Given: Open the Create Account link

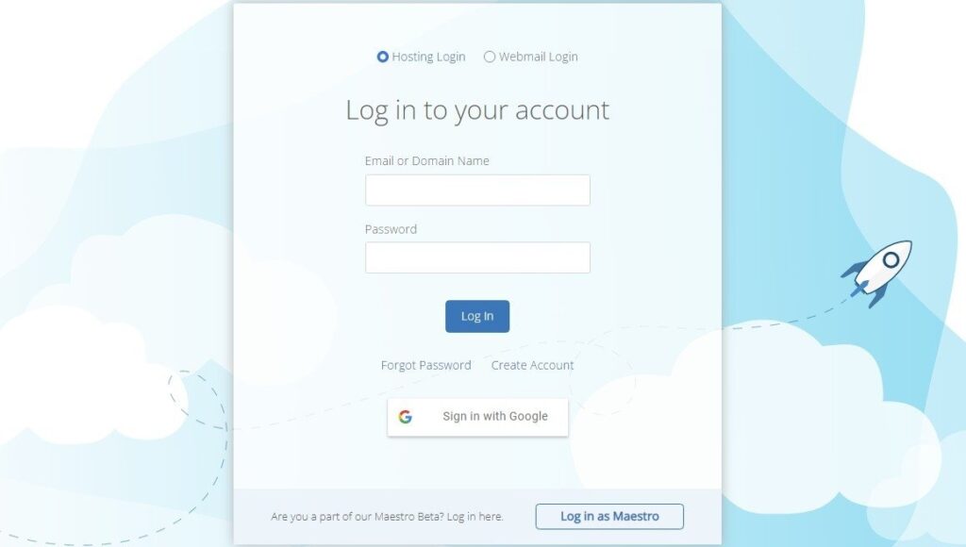Looking at the screenshot, I should [x=532, y=365].
